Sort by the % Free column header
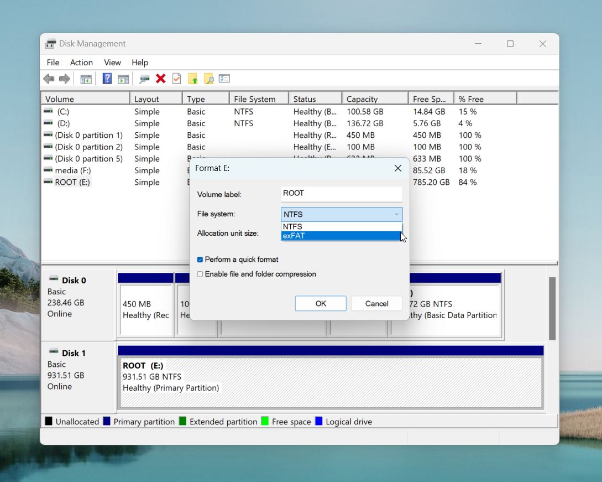602x482 pixels. 486,99
